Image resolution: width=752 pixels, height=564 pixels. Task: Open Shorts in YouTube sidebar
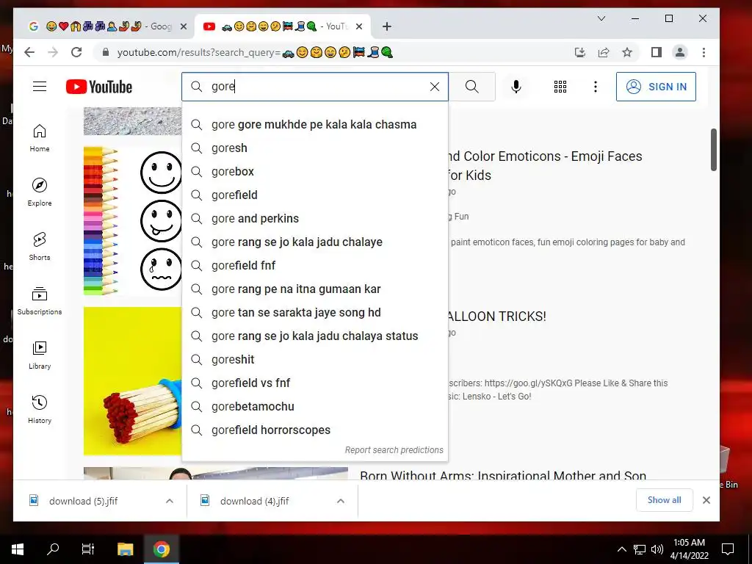point(40,247)
